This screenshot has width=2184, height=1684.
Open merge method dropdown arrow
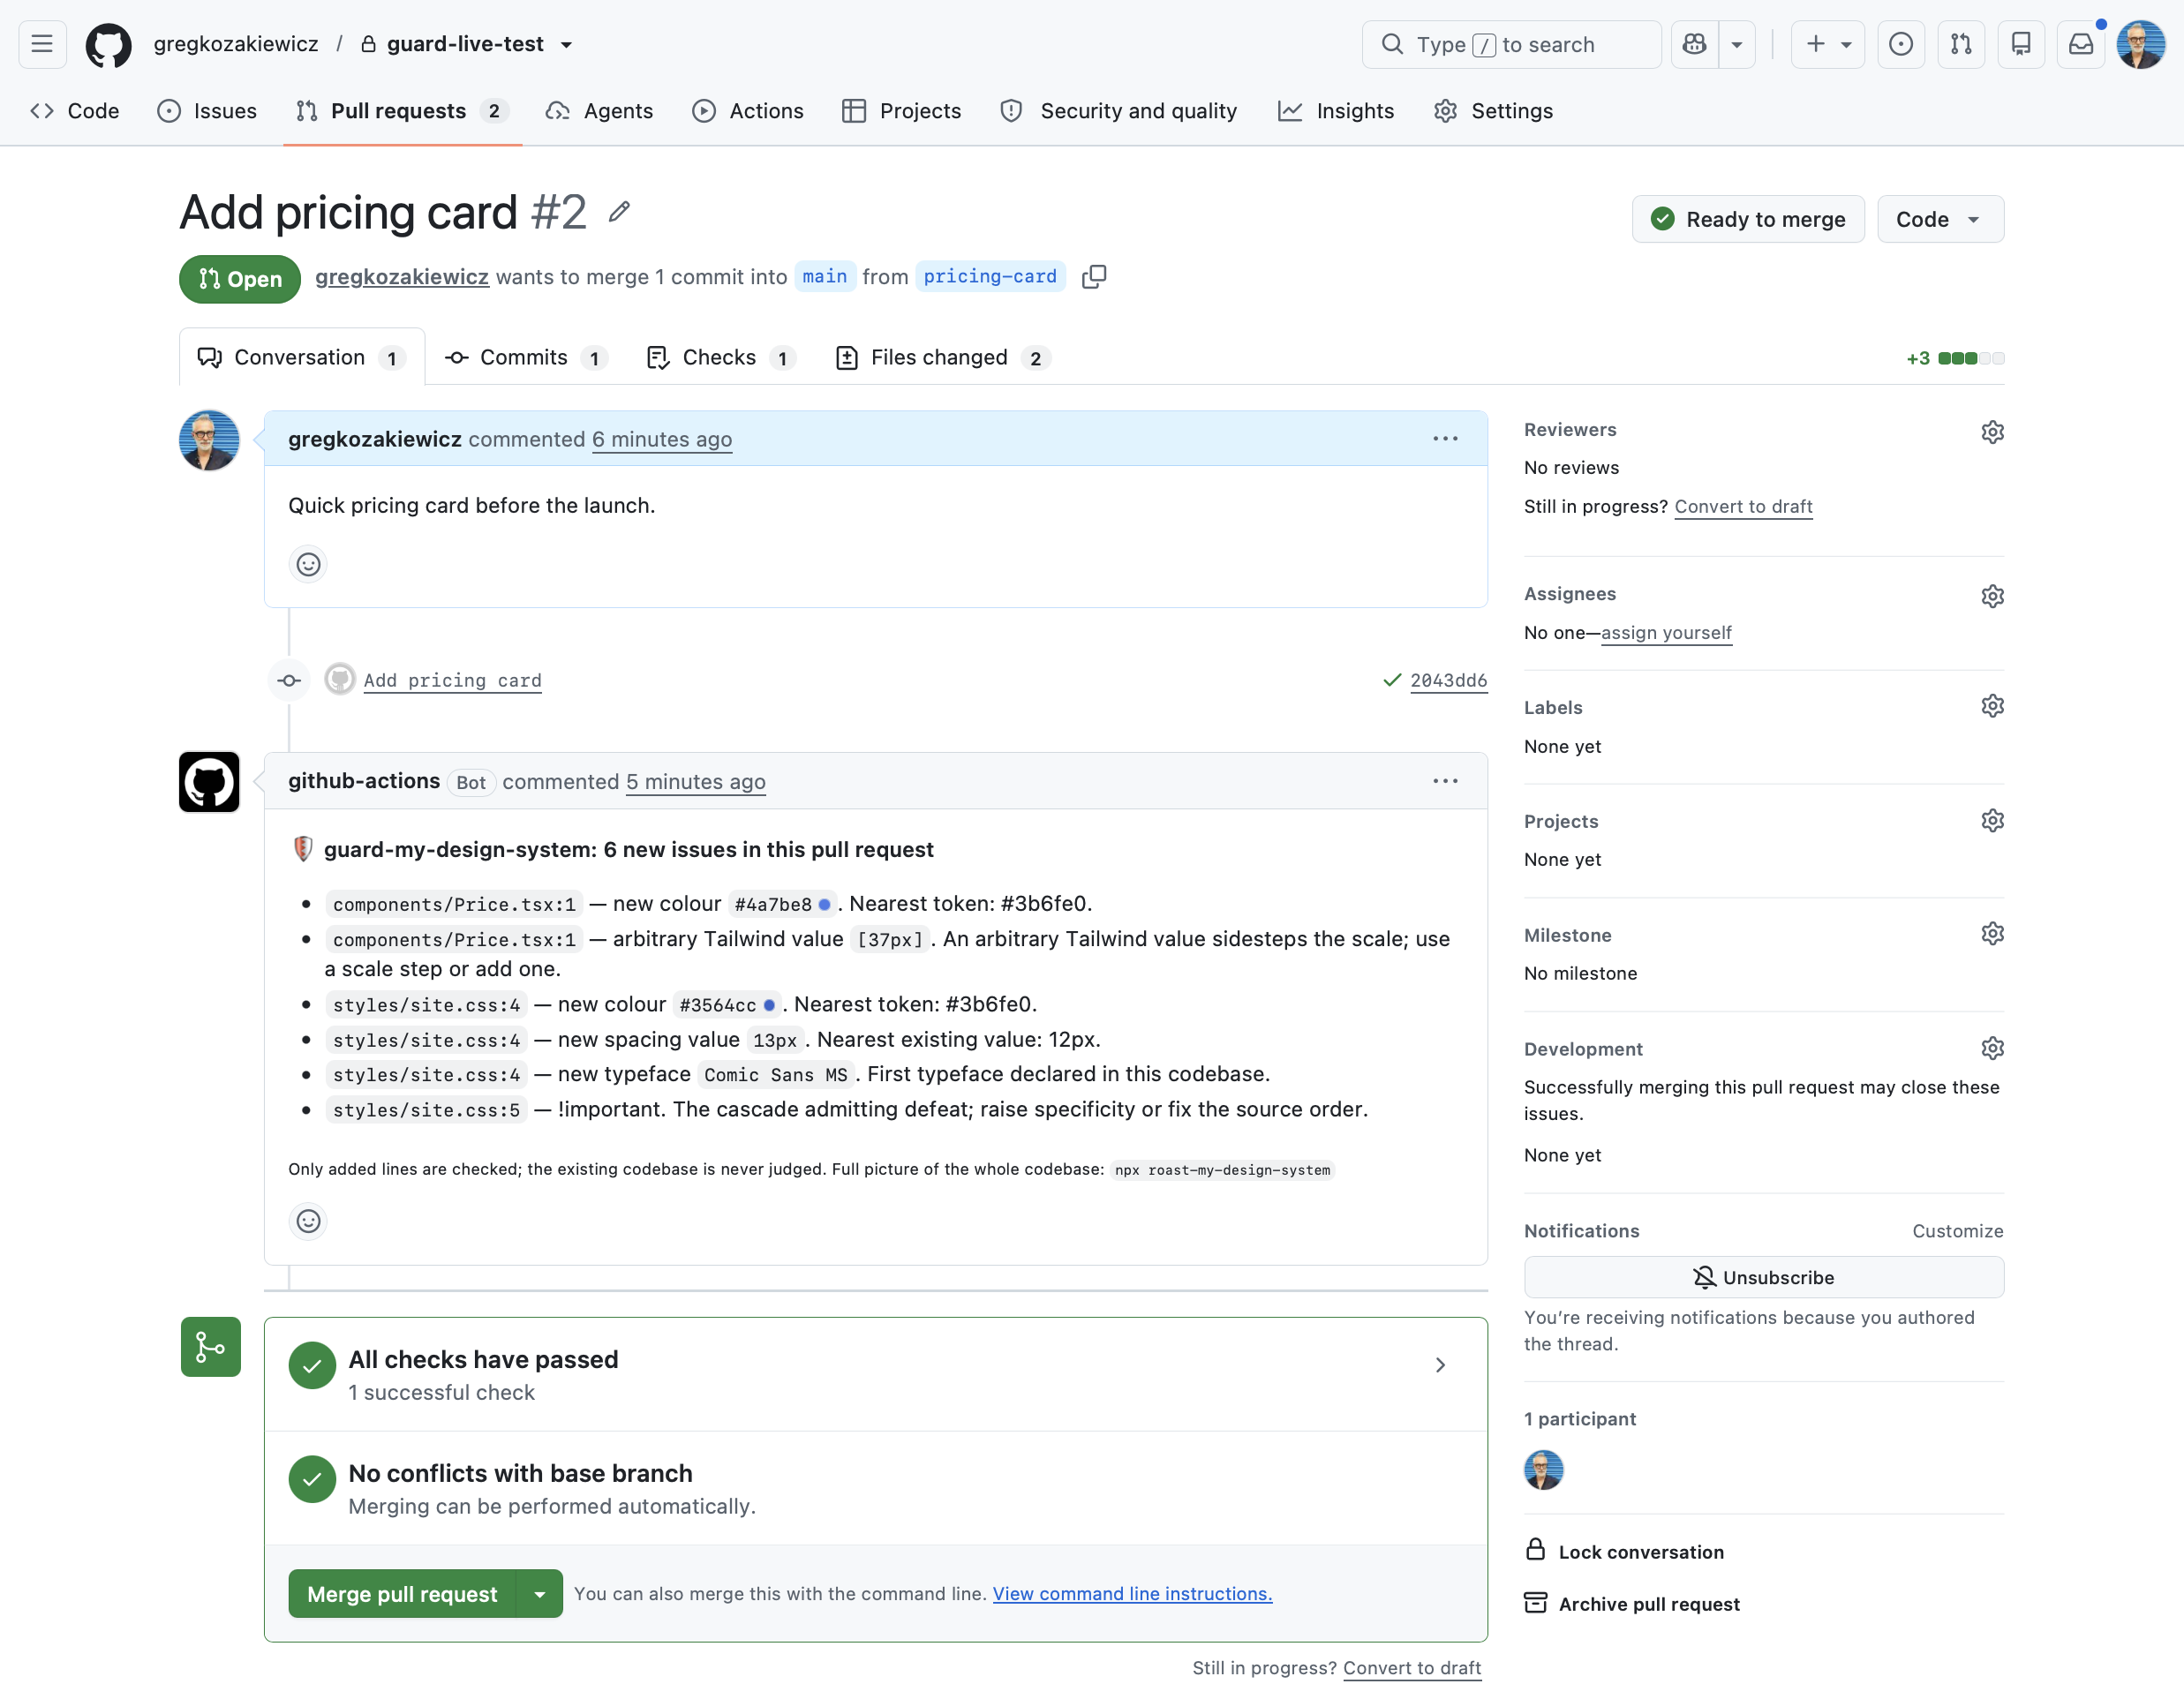click(x=540, y=1593)
